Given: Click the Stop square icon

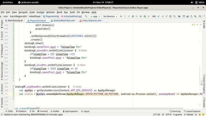Looking at the screenshot, I should coord(149,16).
